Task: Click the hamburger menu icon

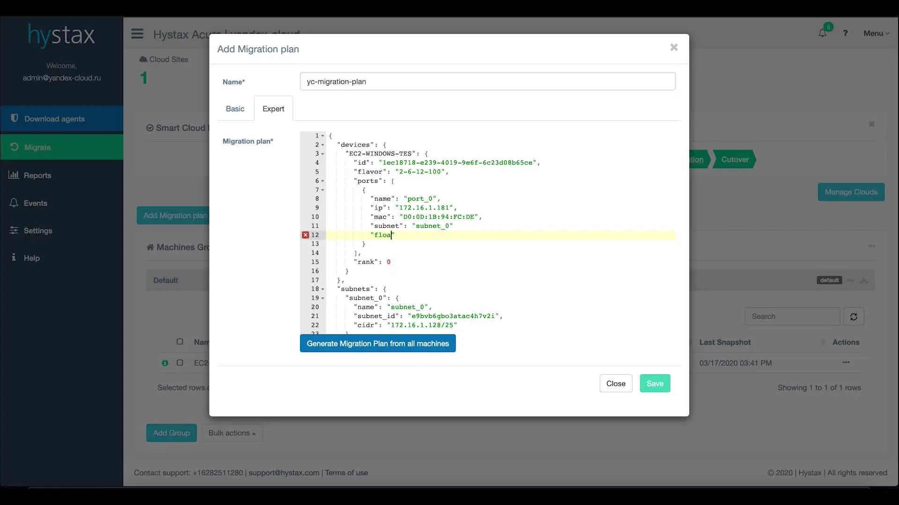Action: pos(137,34)
